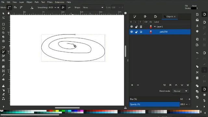Toggle lock on Layer 1
The image size is (208, 117).
[x=136, y=27]
